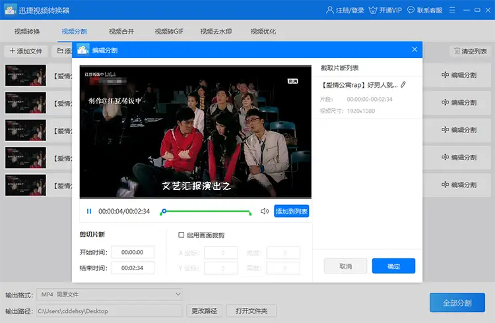Click 添加到列表 button
Viewport: 495px width, 323px height.
291,212
